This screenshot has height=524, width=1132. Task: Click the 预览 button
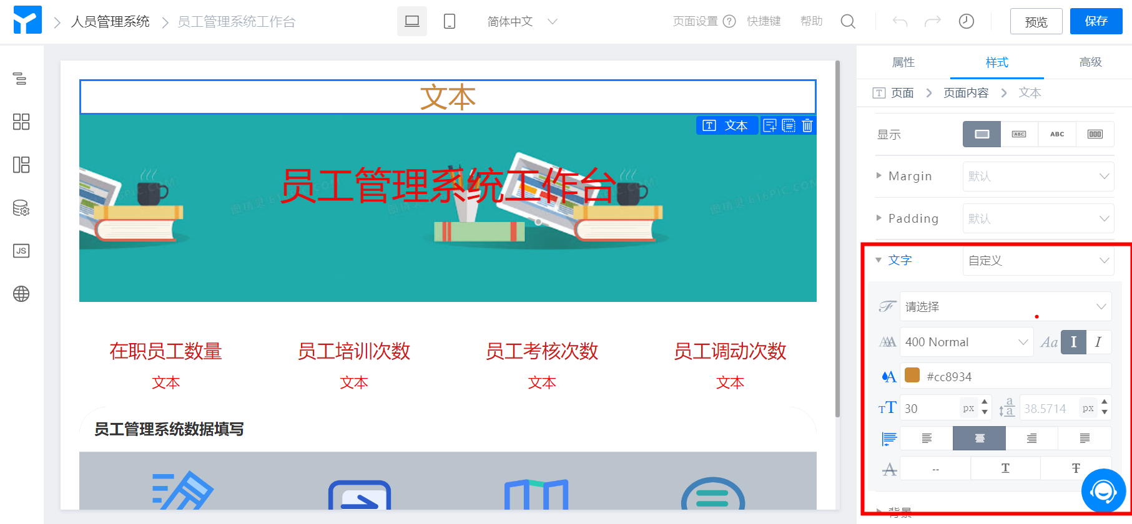click(1036, 22)
